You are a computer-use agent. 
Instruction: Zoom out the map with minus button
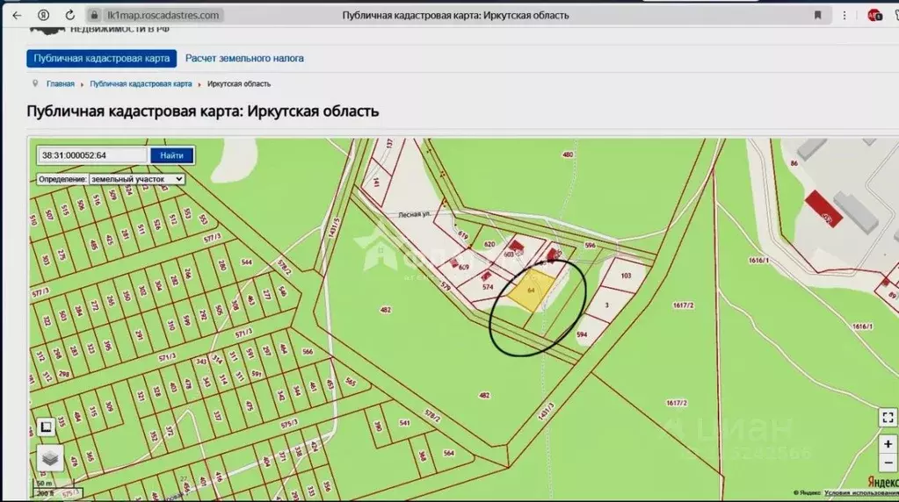pyautogui.click(x=888, y=463)
